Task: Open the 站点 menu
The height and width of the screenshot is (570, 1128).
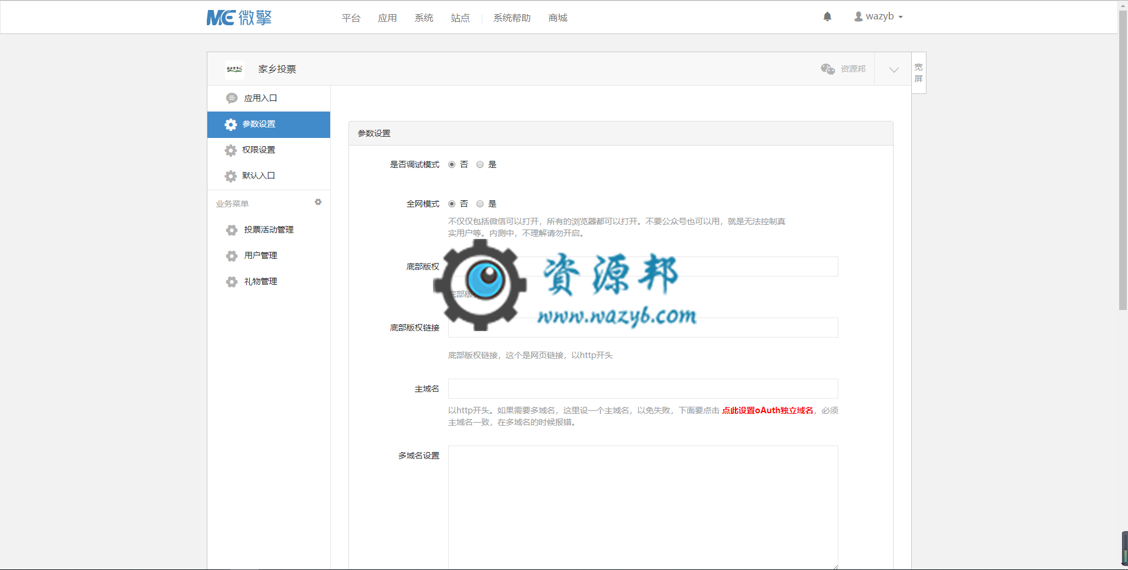Action: pos(460,18)
